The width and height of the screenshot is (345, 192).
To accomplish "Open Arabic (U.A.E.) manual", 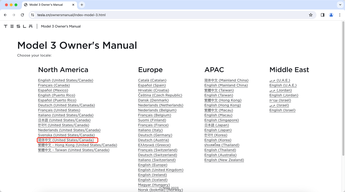I will coord(280,80).
